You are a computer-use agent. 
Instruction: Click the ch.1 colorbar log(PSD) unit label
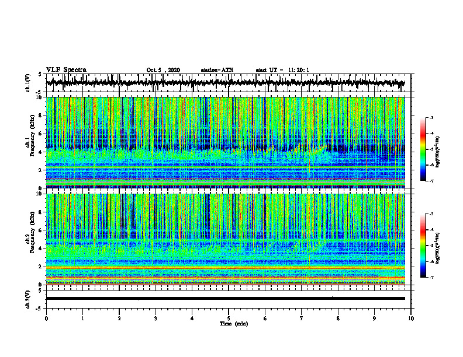438,152
